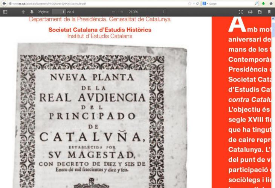Reload the page with refresh icon
275x188 pixels.
(198, 3)
